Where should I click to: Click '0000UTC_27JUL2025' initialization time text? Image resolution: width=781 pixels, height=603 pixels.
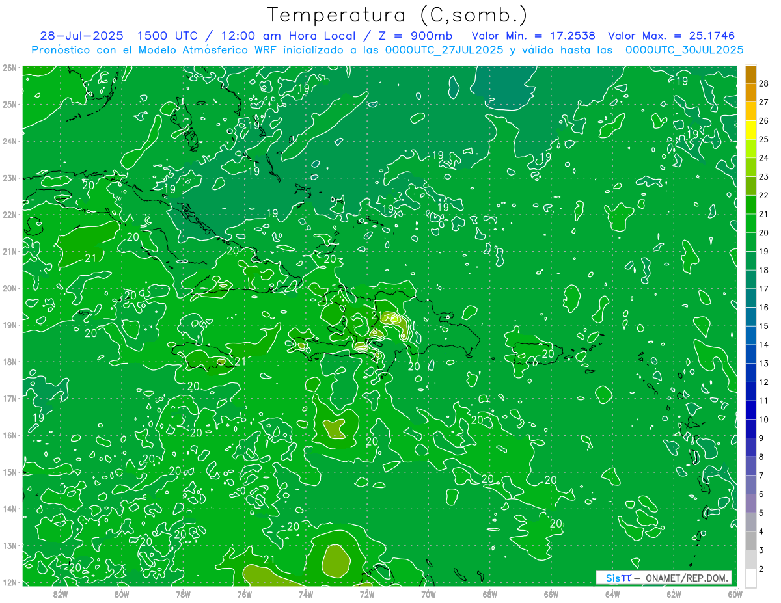pyautogui.click(x=445, y=50)
